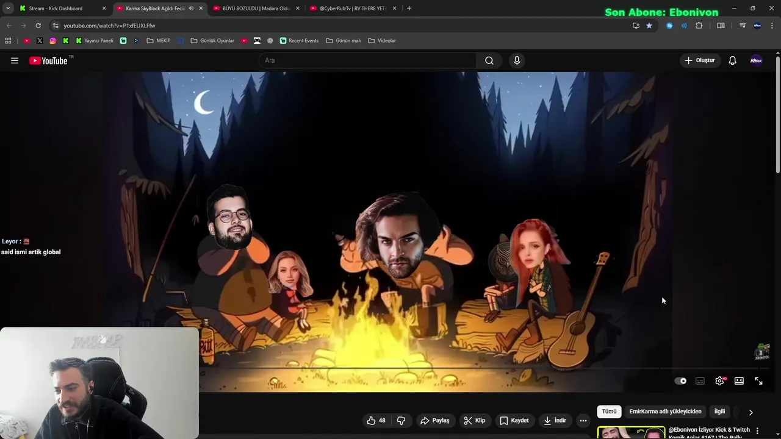Toggle autoplay switch in the player
This screenshot has height=439, width=781.
coord(680,380)
